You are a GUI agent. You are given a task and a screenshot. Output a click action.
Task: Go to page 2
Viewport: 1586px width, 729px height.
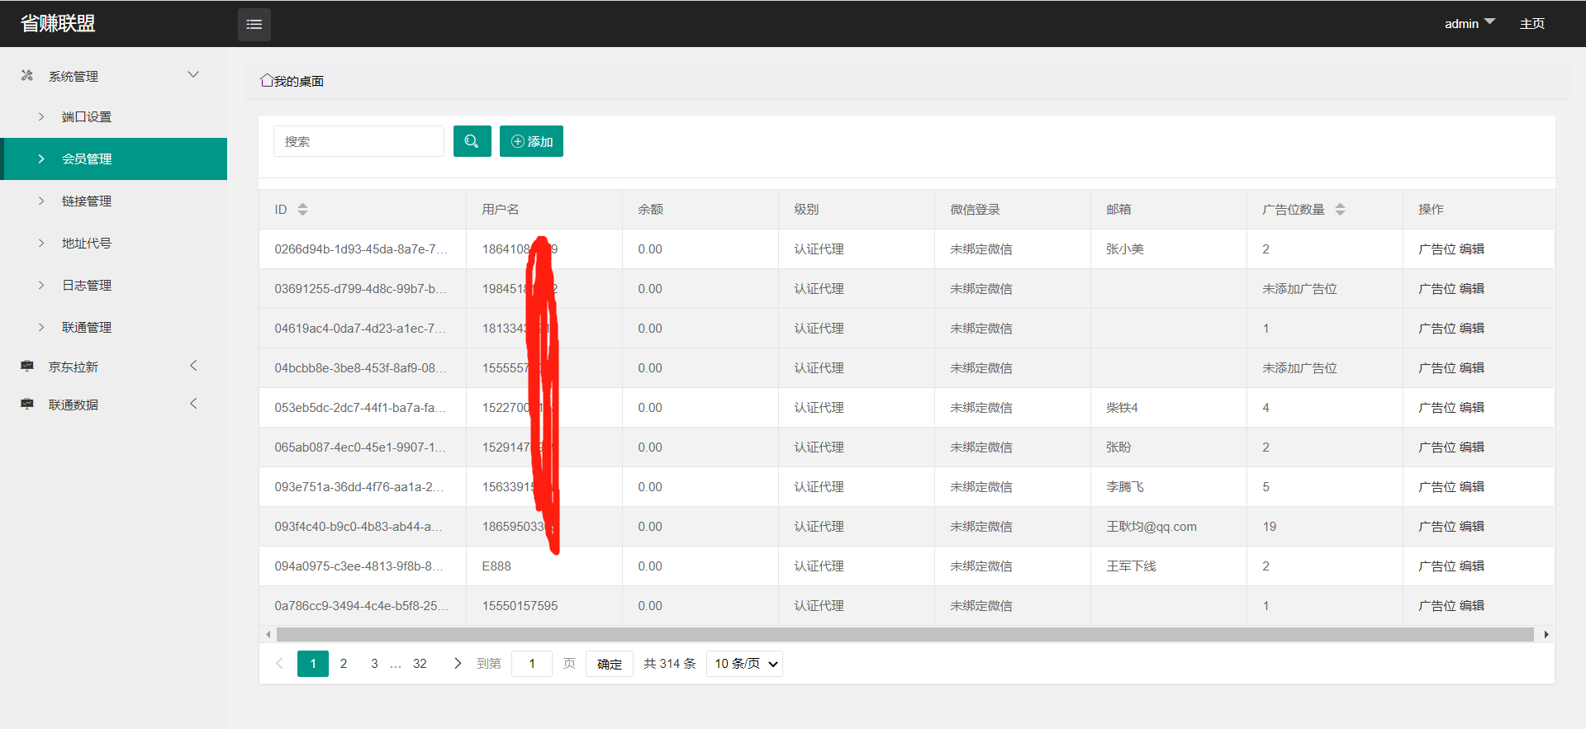[x=344, y=664]
